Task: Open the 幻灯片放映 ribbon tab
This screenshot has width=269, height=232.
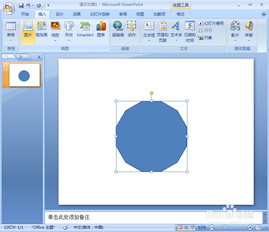Action: (100, 14)
